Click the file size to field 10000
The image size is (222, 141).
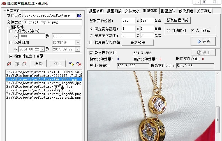[x=66, y=36]
